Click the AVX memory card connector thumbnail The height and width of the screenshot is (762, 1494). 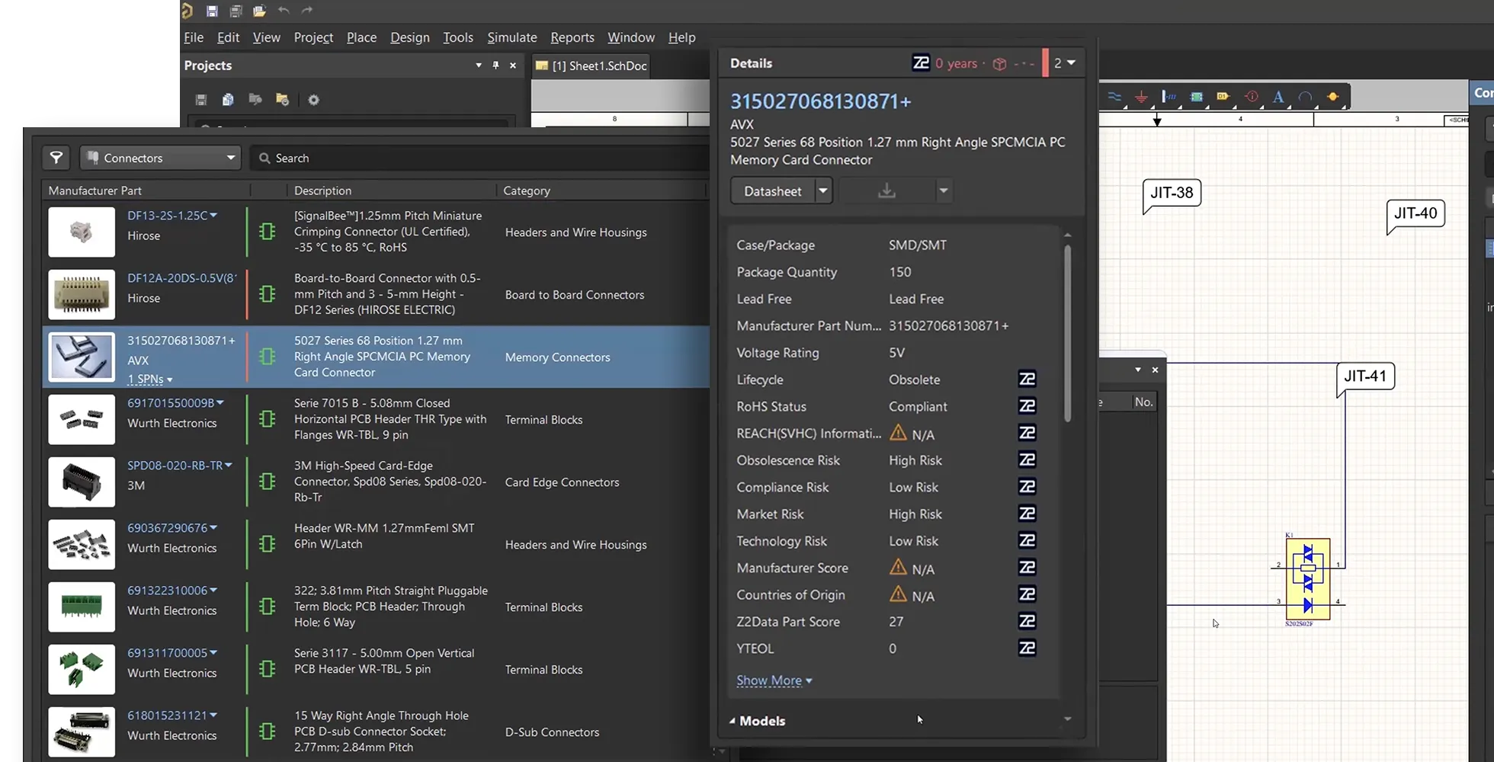[82, 357]
